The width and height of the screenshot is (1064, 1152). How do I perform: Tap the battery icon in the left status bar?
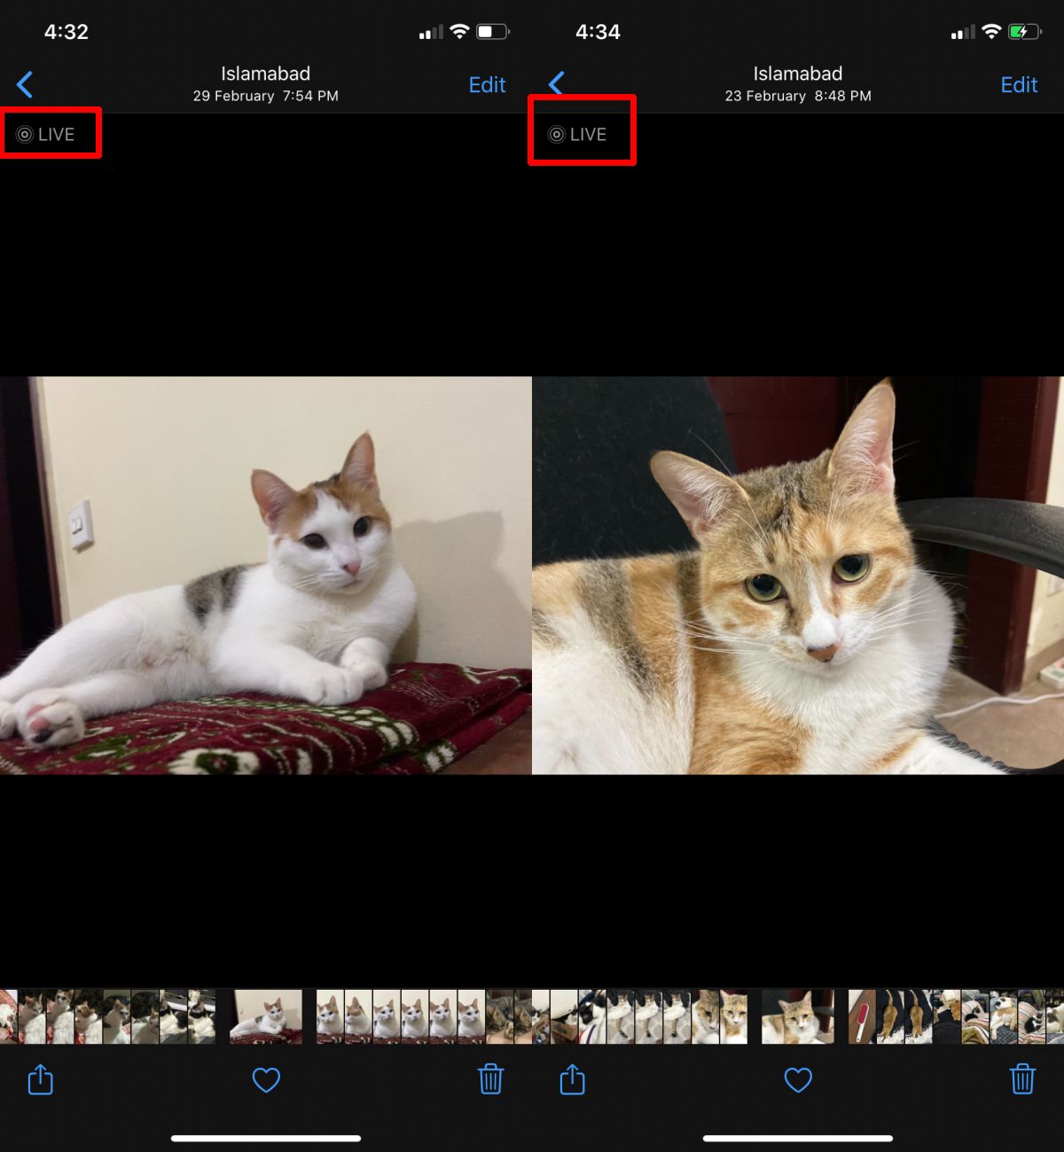493,32
